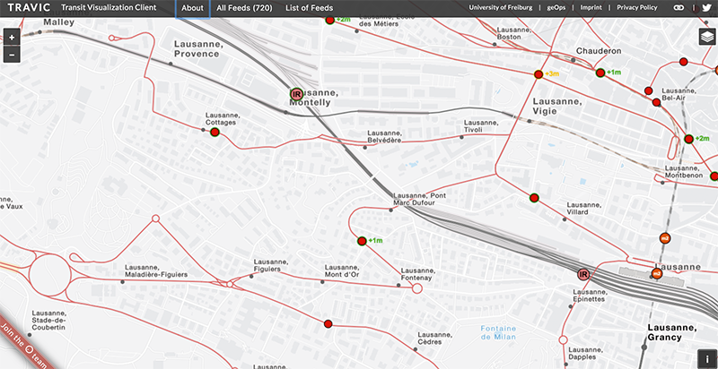Click the TRAVIC logo title
Screen dimensions: 718x369
(x=30, y=8)
